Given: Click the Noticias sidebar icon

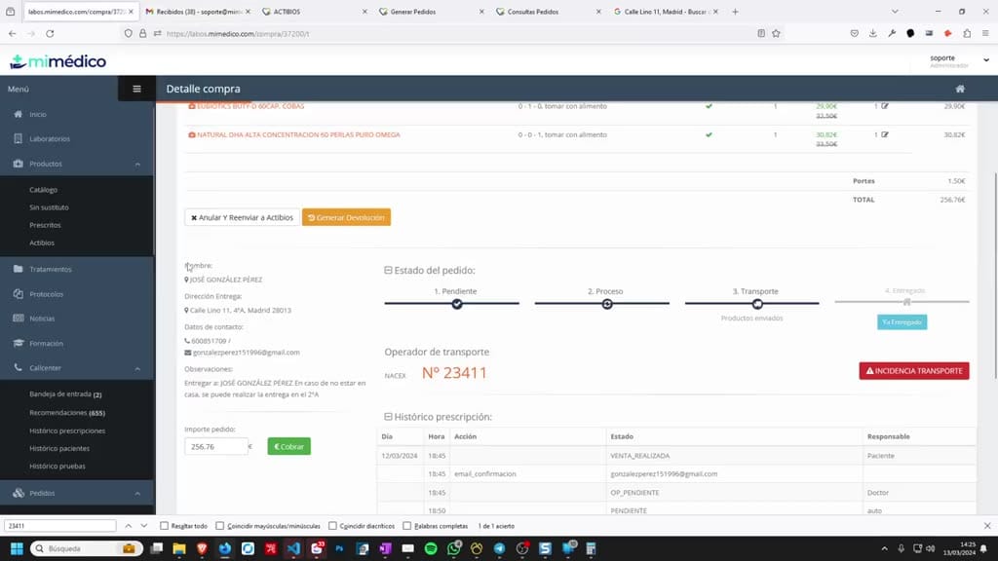Looking at the screenshot, I should pos(18,318).
